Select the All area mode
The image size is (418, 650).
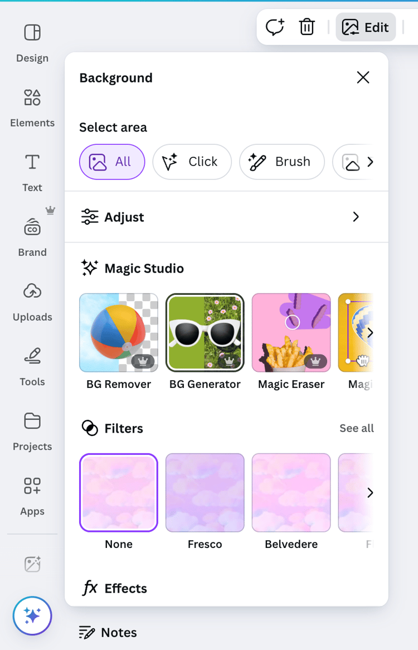click(112, 162)
